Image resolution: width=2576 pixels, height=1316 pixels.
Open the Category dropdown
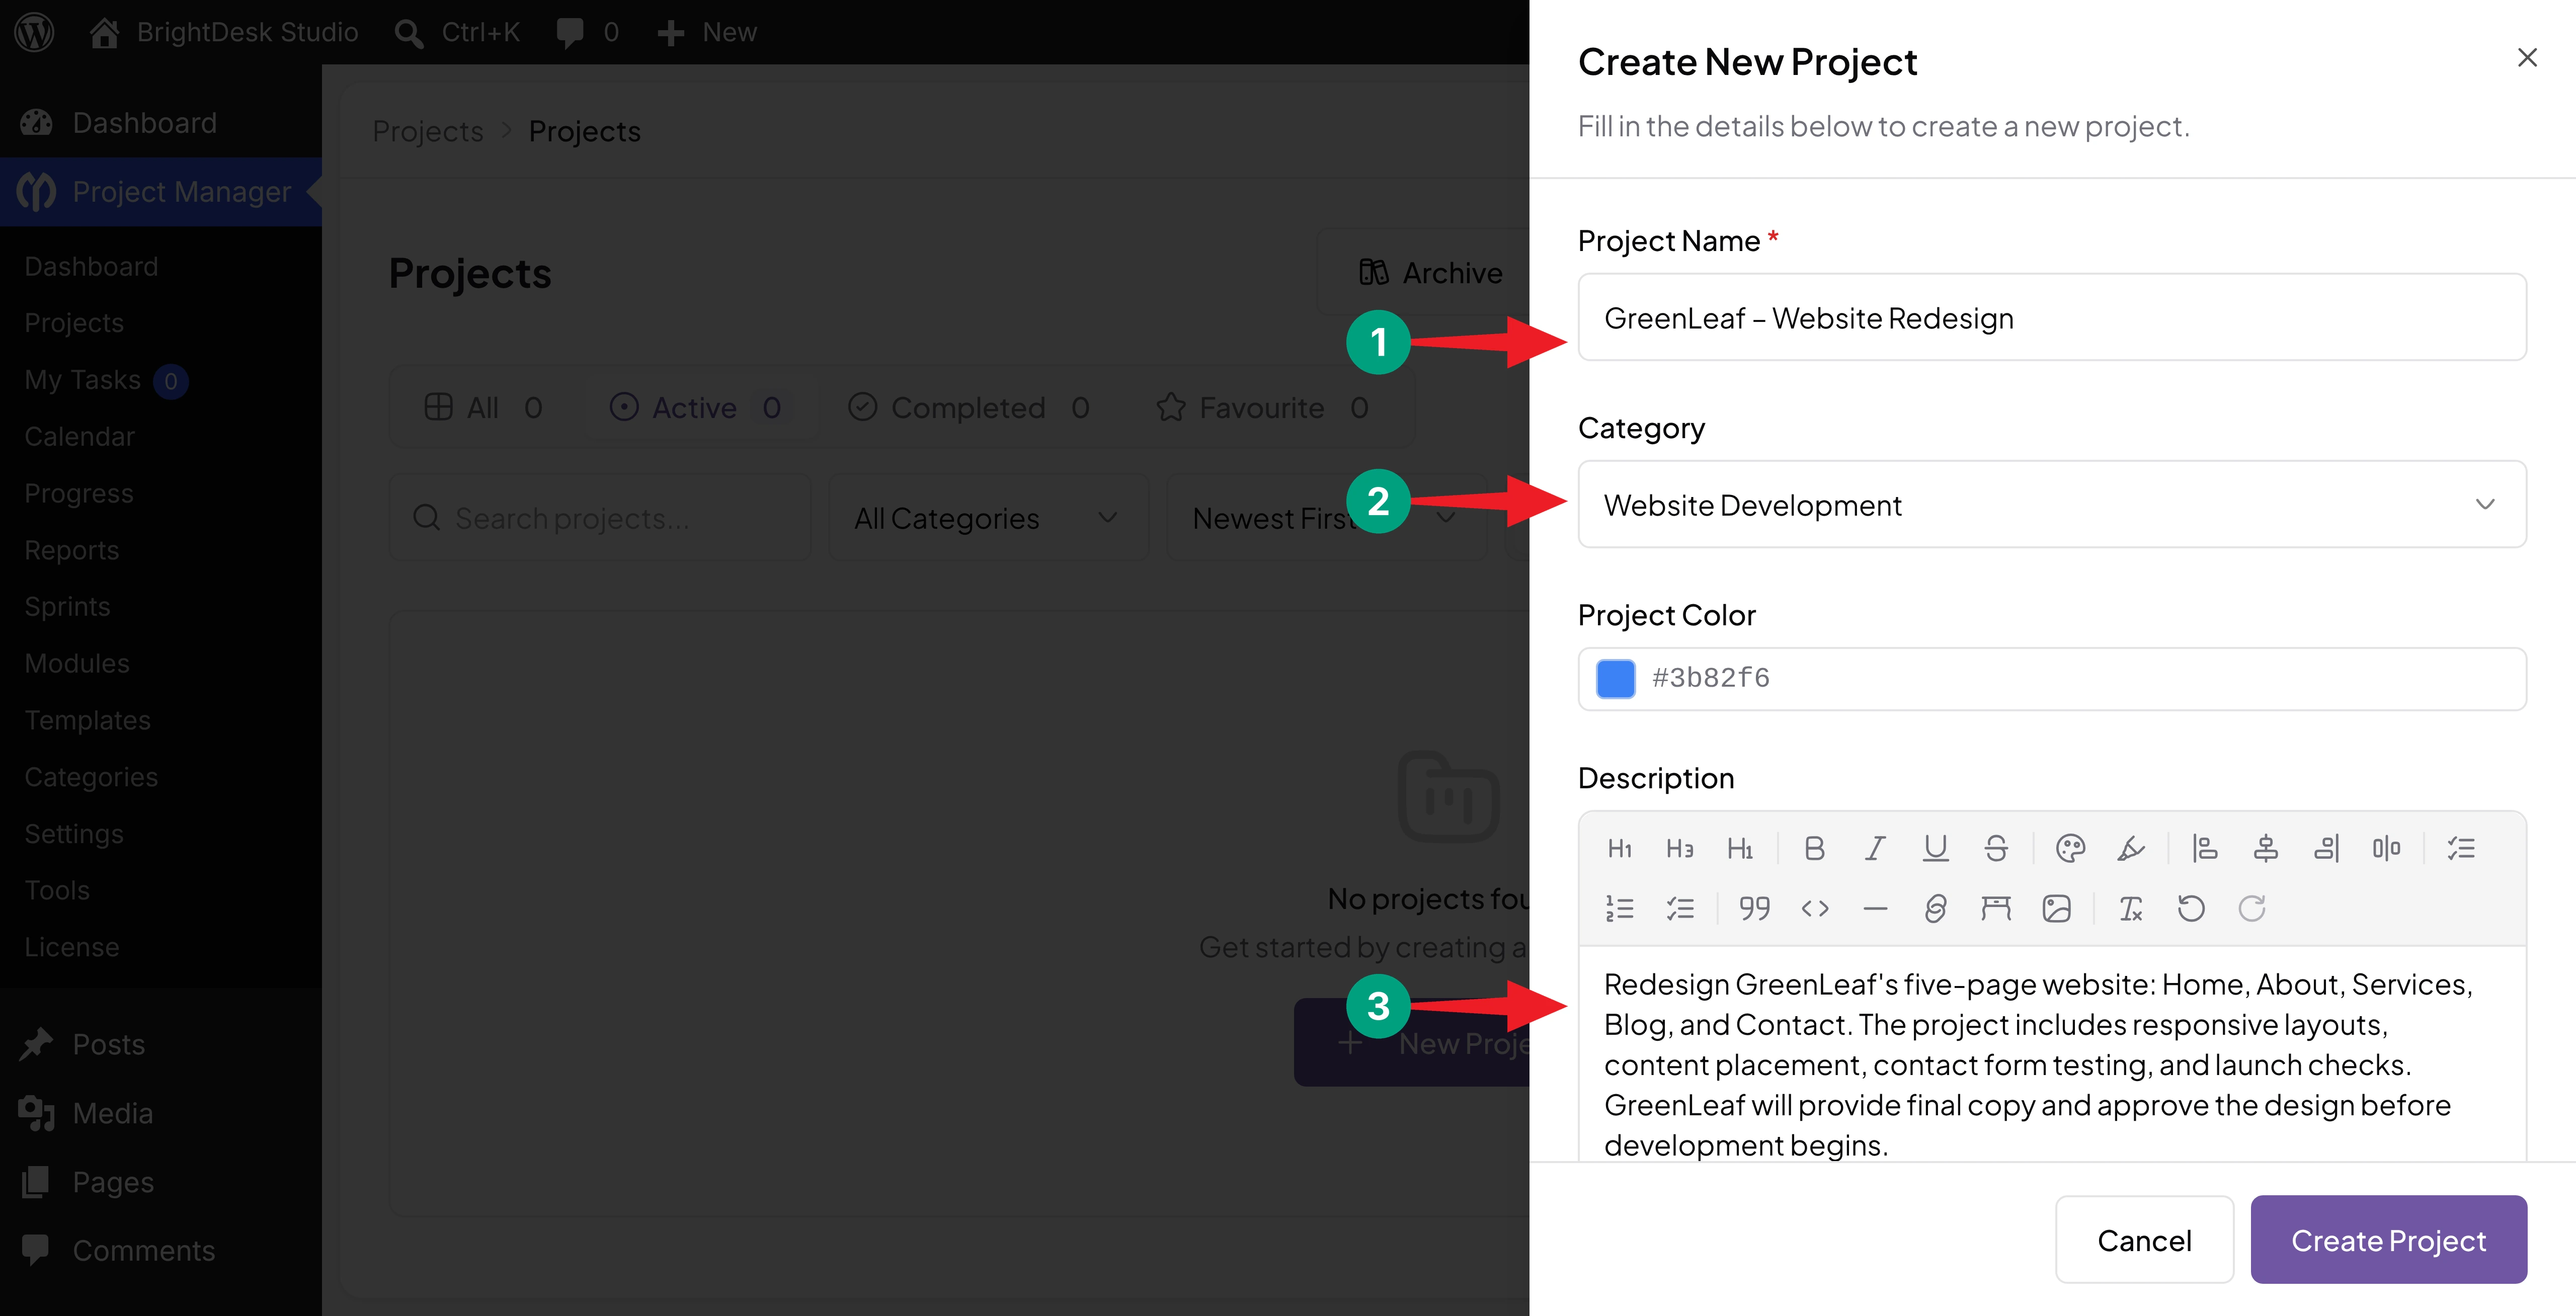pos(2052,504)
